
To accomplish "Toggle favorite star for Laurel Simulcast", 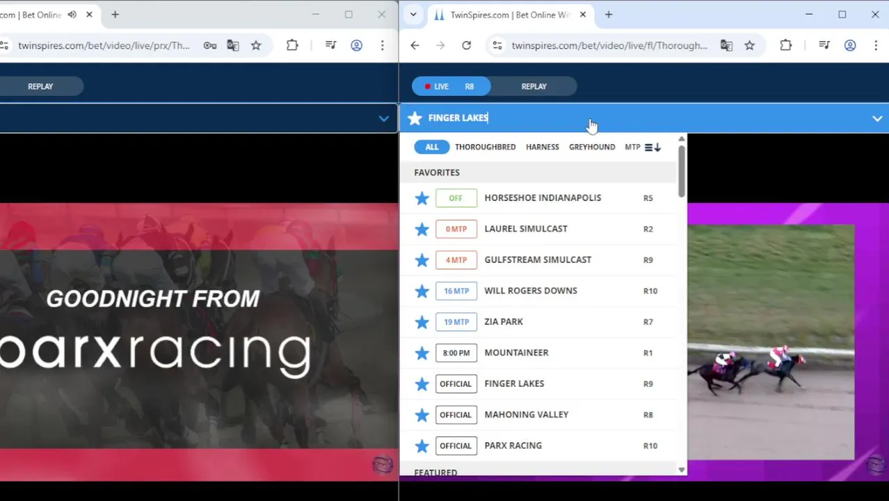I will tap(422, 229).
